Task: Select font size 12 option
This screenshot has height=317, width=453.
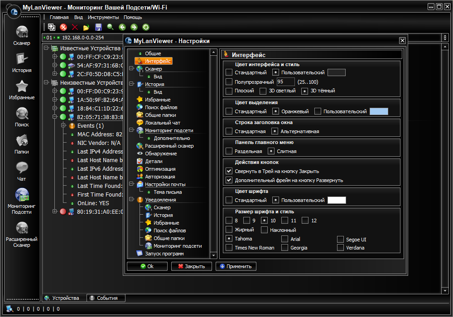Action: (x=305, y=221)
